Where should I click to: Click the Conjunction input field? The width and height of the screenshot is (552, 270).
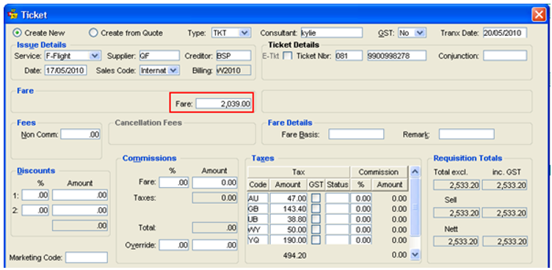505,55
